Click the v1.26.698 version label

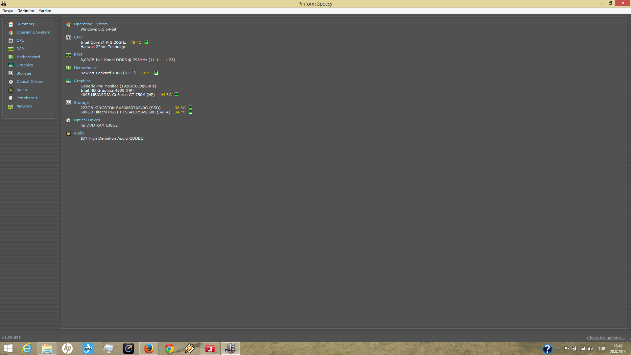(11, 338)
